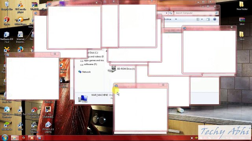The image size is (252, 141).
Task: Open the PCSX2 1.2.1 shortcut
Action: (48, 127)
